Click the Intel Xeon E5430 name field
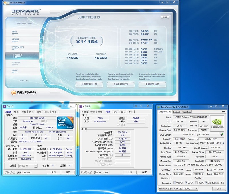The width and height of the screenshot is (229, 194). [x=37, y=118]
